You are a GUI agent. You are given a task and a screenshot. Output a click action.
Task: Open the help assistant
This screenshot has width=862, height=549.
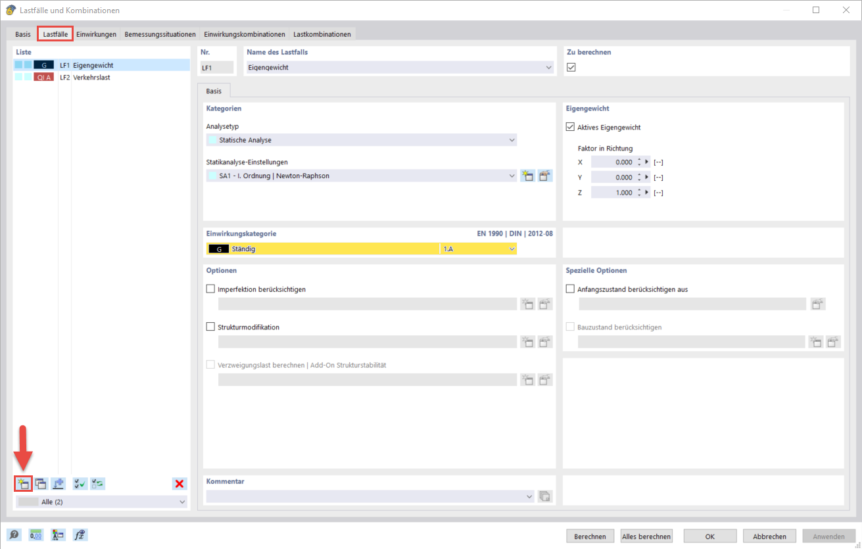13,535
